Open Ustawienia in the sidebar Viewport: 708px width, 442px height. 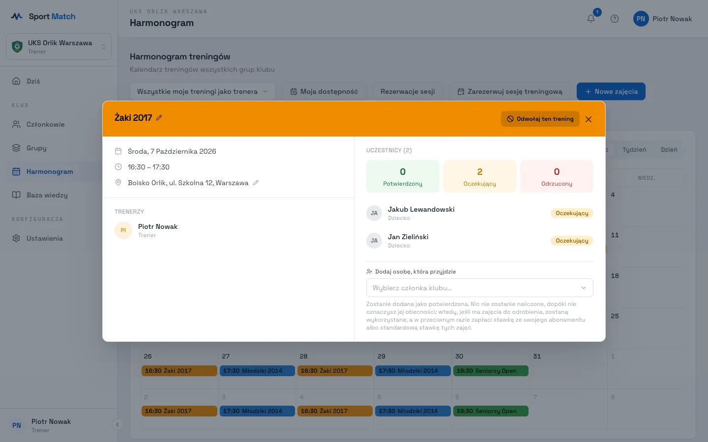click(x=59, y=238)
